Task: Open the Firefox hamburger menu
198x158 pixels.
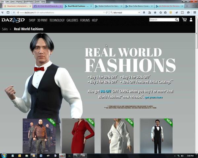Action: tap(195, 13)
